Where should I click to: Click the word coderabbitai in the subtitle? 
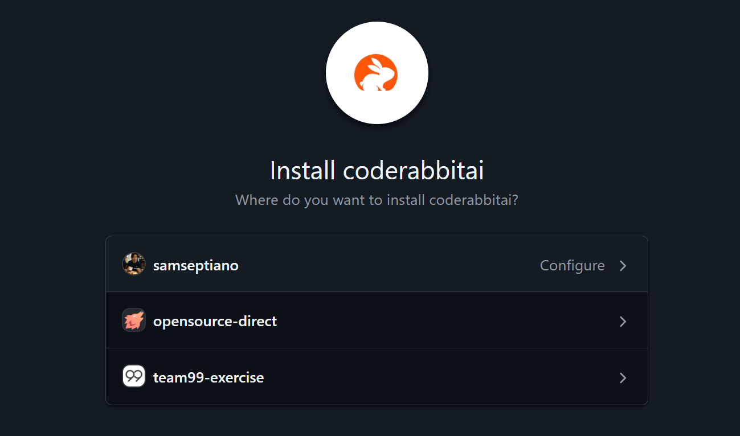pyautogui.click(x=469, y=200)
